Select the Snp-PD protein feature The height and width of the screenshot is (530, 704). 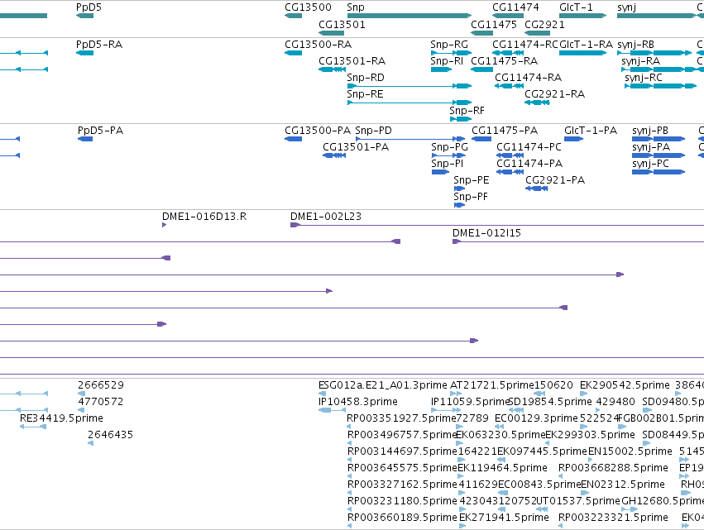[410, 139]
